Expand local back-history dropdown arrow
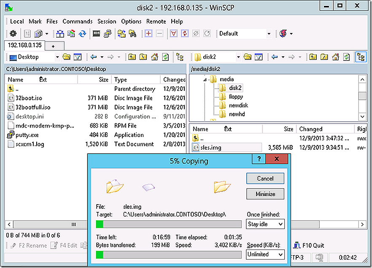 pyautogui.click(x=102, y=57)
